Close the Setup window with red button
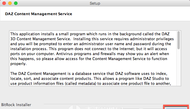 pos(4,3)
